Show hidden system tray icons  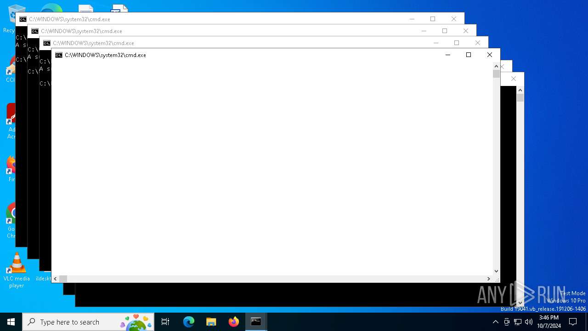pyautogui.click(x=495, y=322)
